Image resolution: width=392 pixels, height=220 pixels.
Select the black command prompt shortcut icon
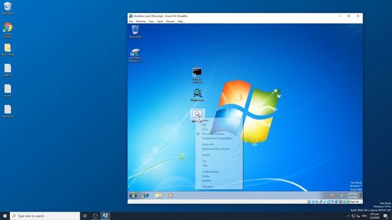(x=197, y=75)
